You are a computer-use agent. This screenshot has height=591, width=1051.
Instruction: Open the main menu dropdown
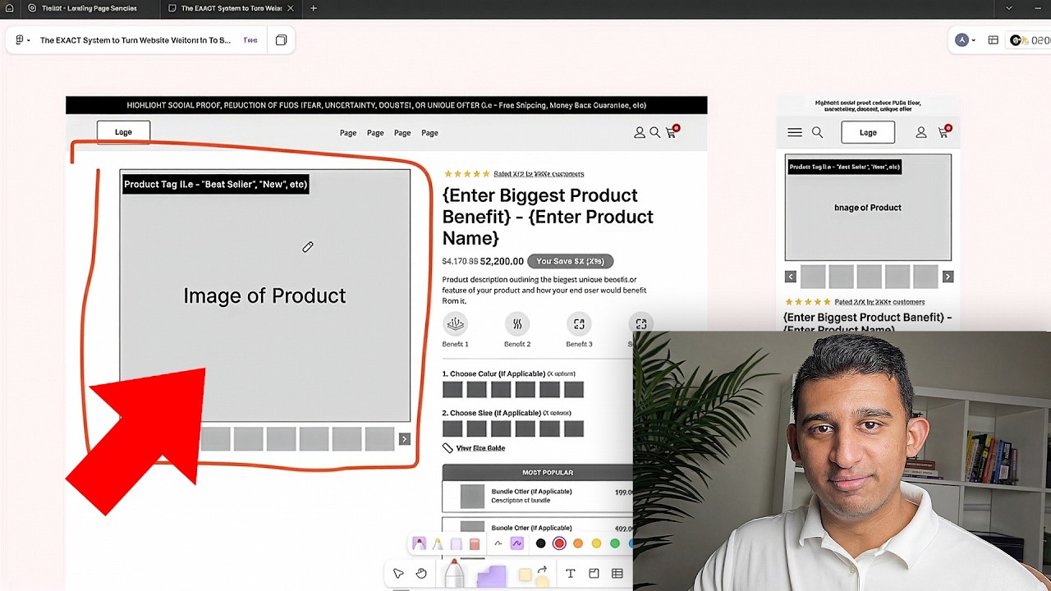pyautogui.click(x=23, y=40)
